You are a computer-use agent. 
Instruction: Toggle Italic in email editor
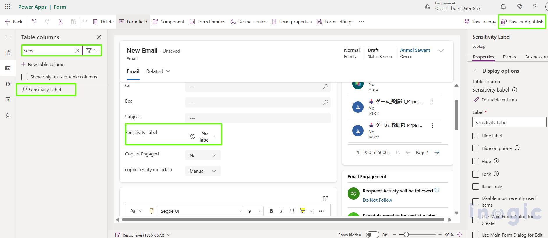pos(281,211)
